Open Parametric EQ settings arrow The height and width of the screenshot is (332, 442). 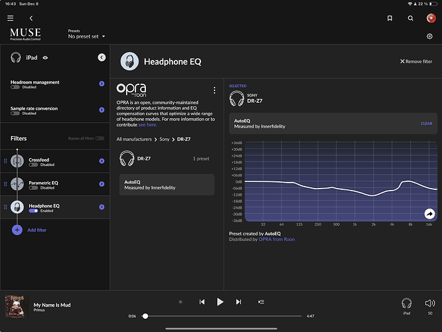click(102, 184)
